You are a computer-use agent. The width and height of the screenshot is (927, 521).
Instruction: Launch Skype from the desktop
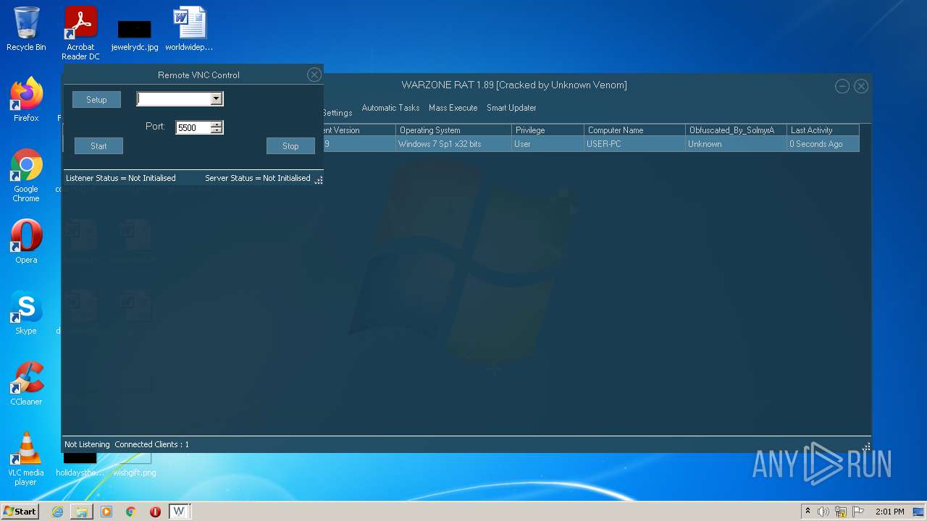point(26,313)
